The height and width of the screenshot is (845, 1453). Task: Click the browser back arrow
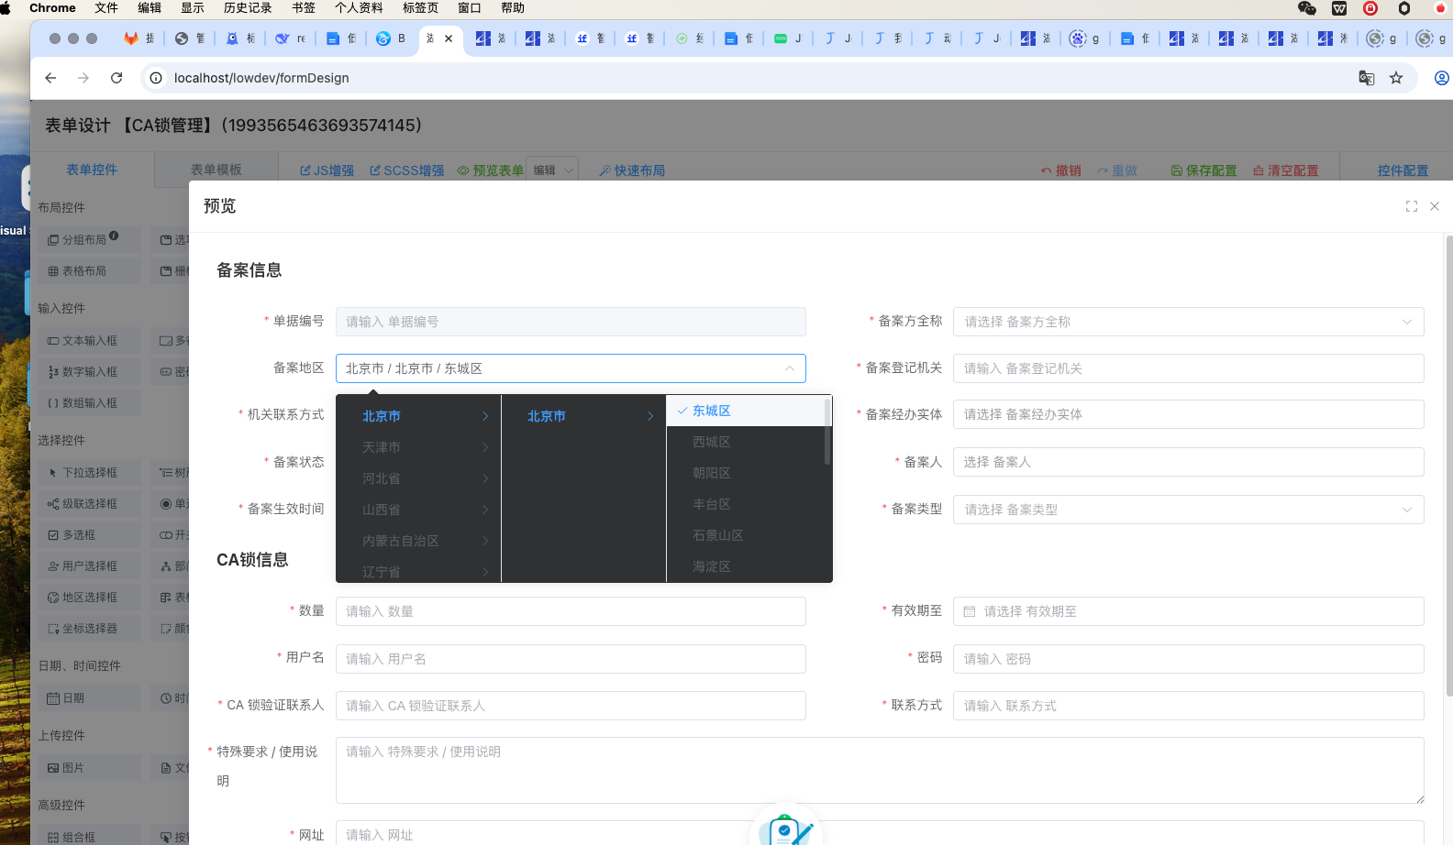tap(50, 78)
